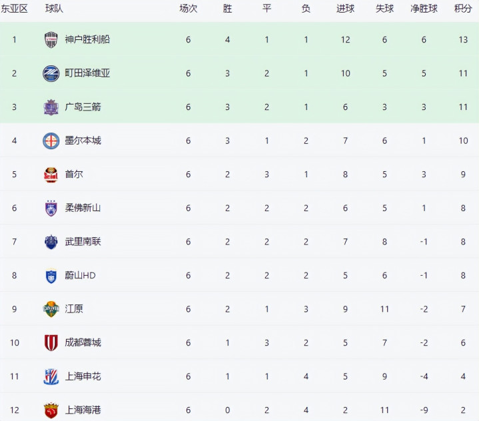
Task: Click the 町田泽维亚 team crest
Action: [51, 73]
